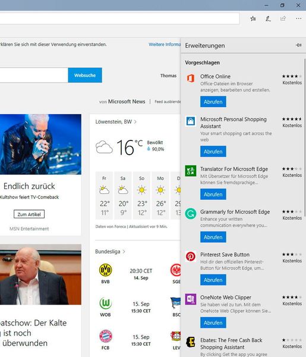Click the Pinterest Save Button icon
This screenshot has height=357, width=306.
[x=191, y=256]
